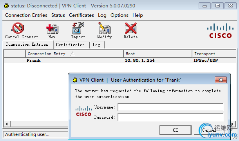239x141 pixels.
Task: Minimize the VPN Client window
Action: tap(205, 6)
